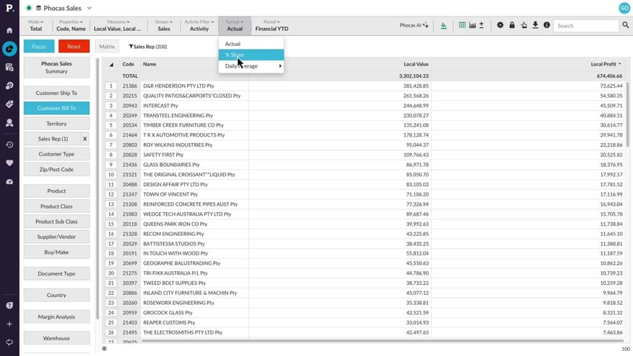Go to home icon in sidebar
The image size is (633, 356).
pyautogui.click(x=9, y=30)
